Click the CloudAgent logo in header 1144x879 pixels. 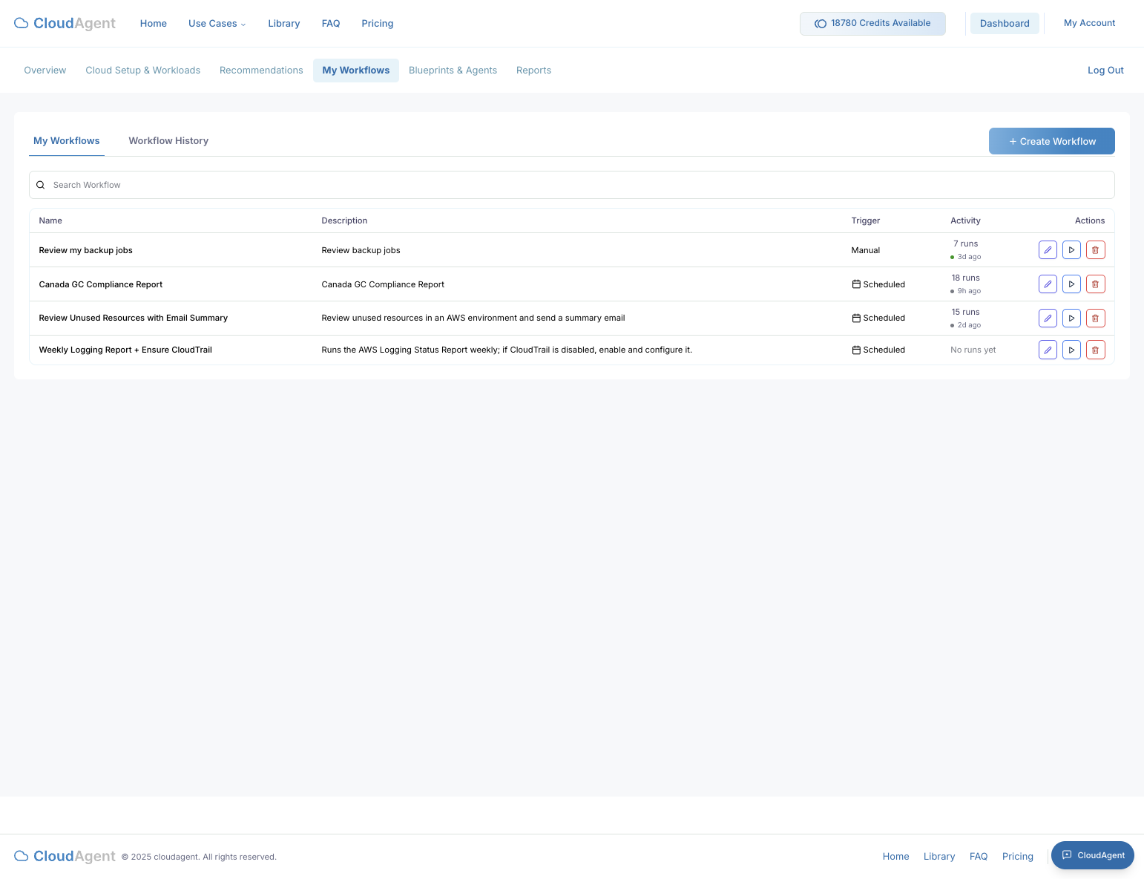click(x=65, y=23)
